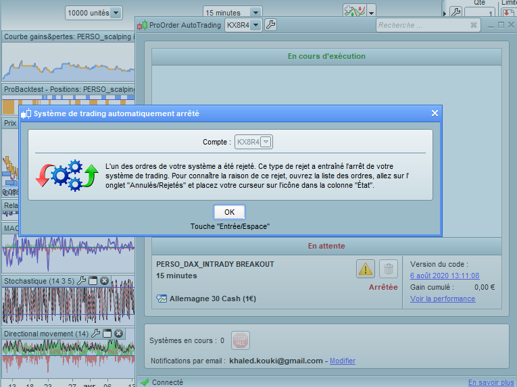Delete the PERSO_DAX_INTRADY BREAKOUT system via trash
Screen dimensions: 517x387
pos(389,269)
